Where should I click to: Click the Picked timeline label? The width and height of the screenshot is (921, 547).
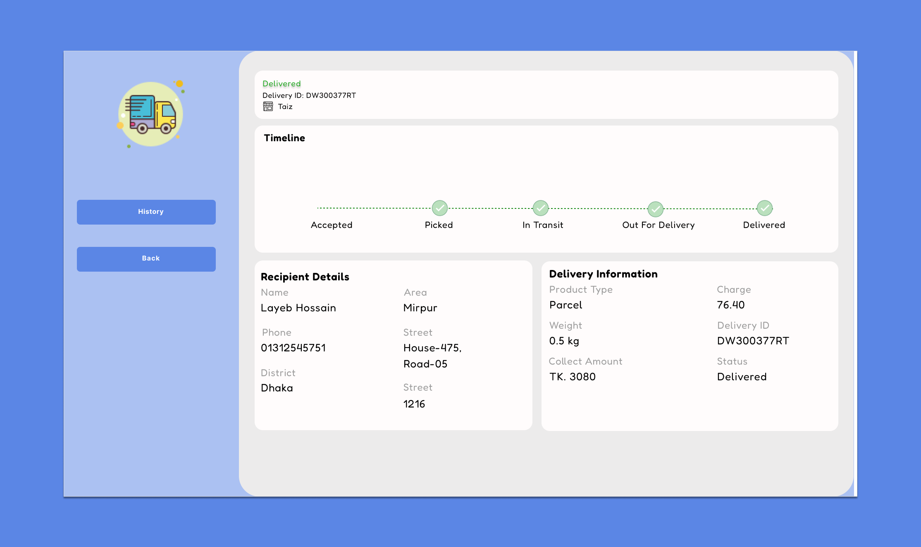click(x=439, y=225)
